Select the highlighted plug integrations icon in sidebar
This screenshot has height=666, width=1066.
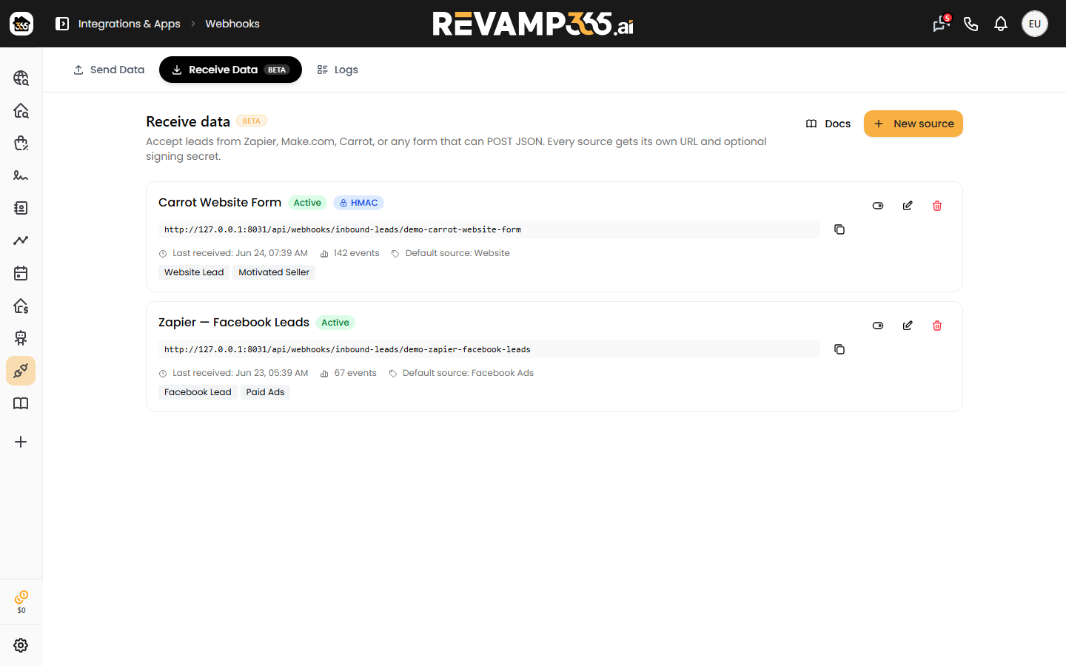pyautogui.click(x=21, y=371)
